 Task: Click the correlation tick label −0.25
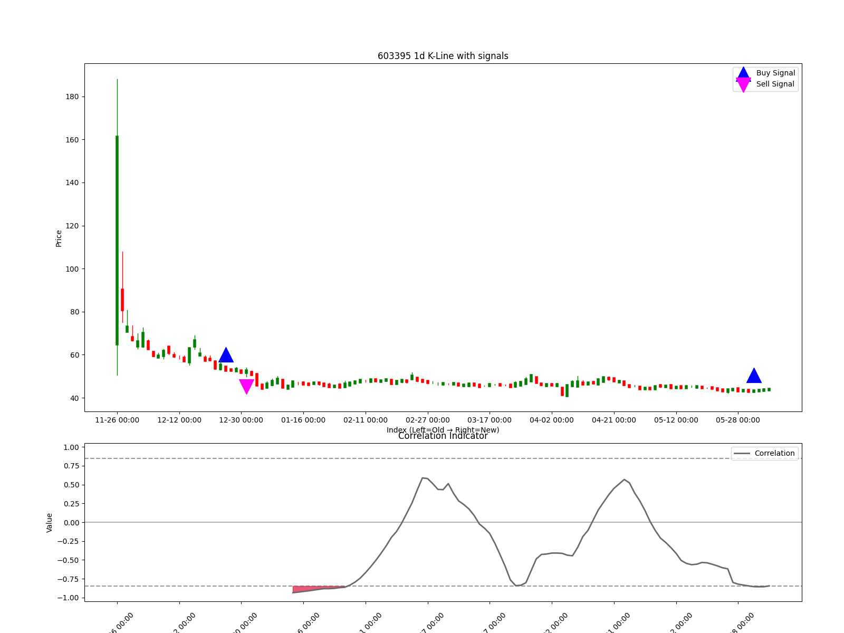[x=68, y=541]
